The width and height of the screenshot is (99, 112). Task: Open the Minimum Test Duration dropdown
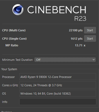[x=65, y=60]
